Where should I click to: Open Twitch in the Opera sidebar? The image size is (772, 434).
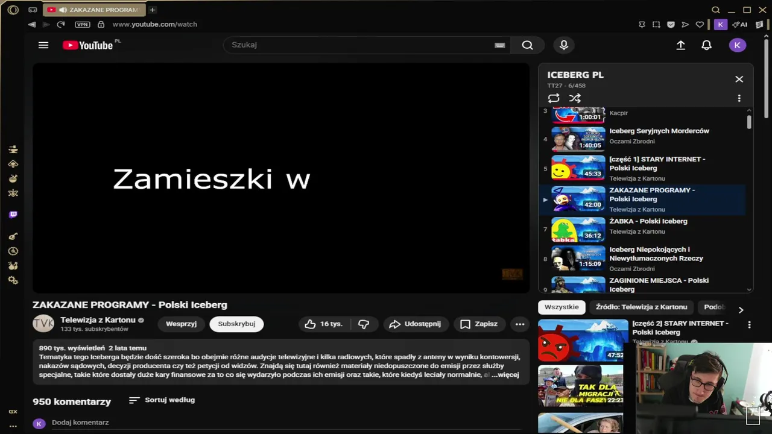(13, 215)
